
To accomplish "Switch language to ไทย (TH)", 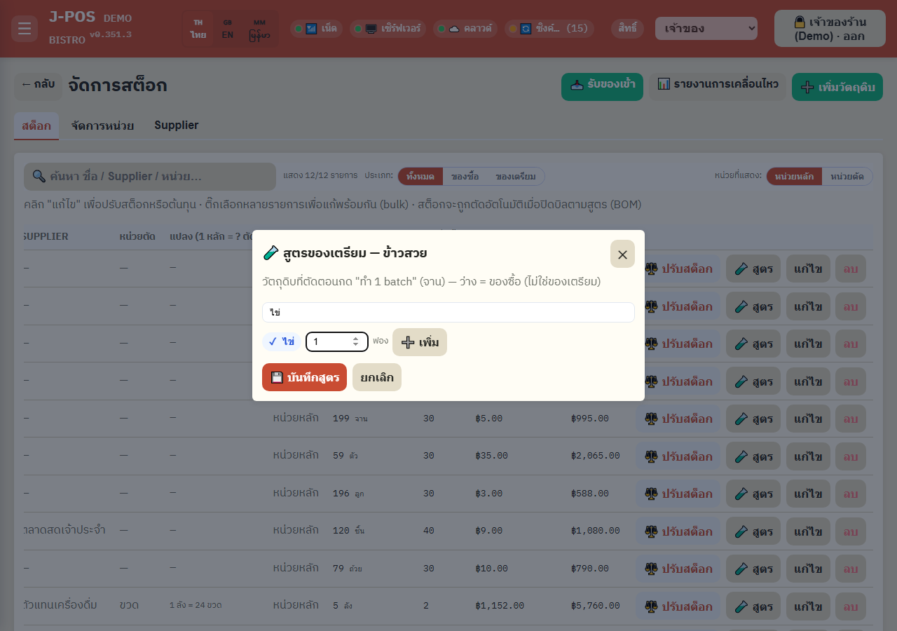I will 198,29.
